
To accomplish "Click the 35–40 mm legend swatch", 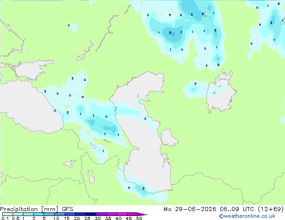I will [111, 214].
